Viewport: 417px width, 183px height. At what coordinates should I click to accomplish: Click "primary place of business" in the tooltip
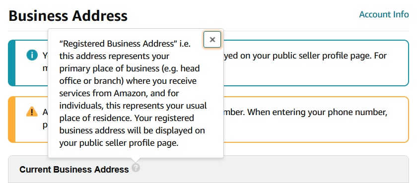click(109, 68)
